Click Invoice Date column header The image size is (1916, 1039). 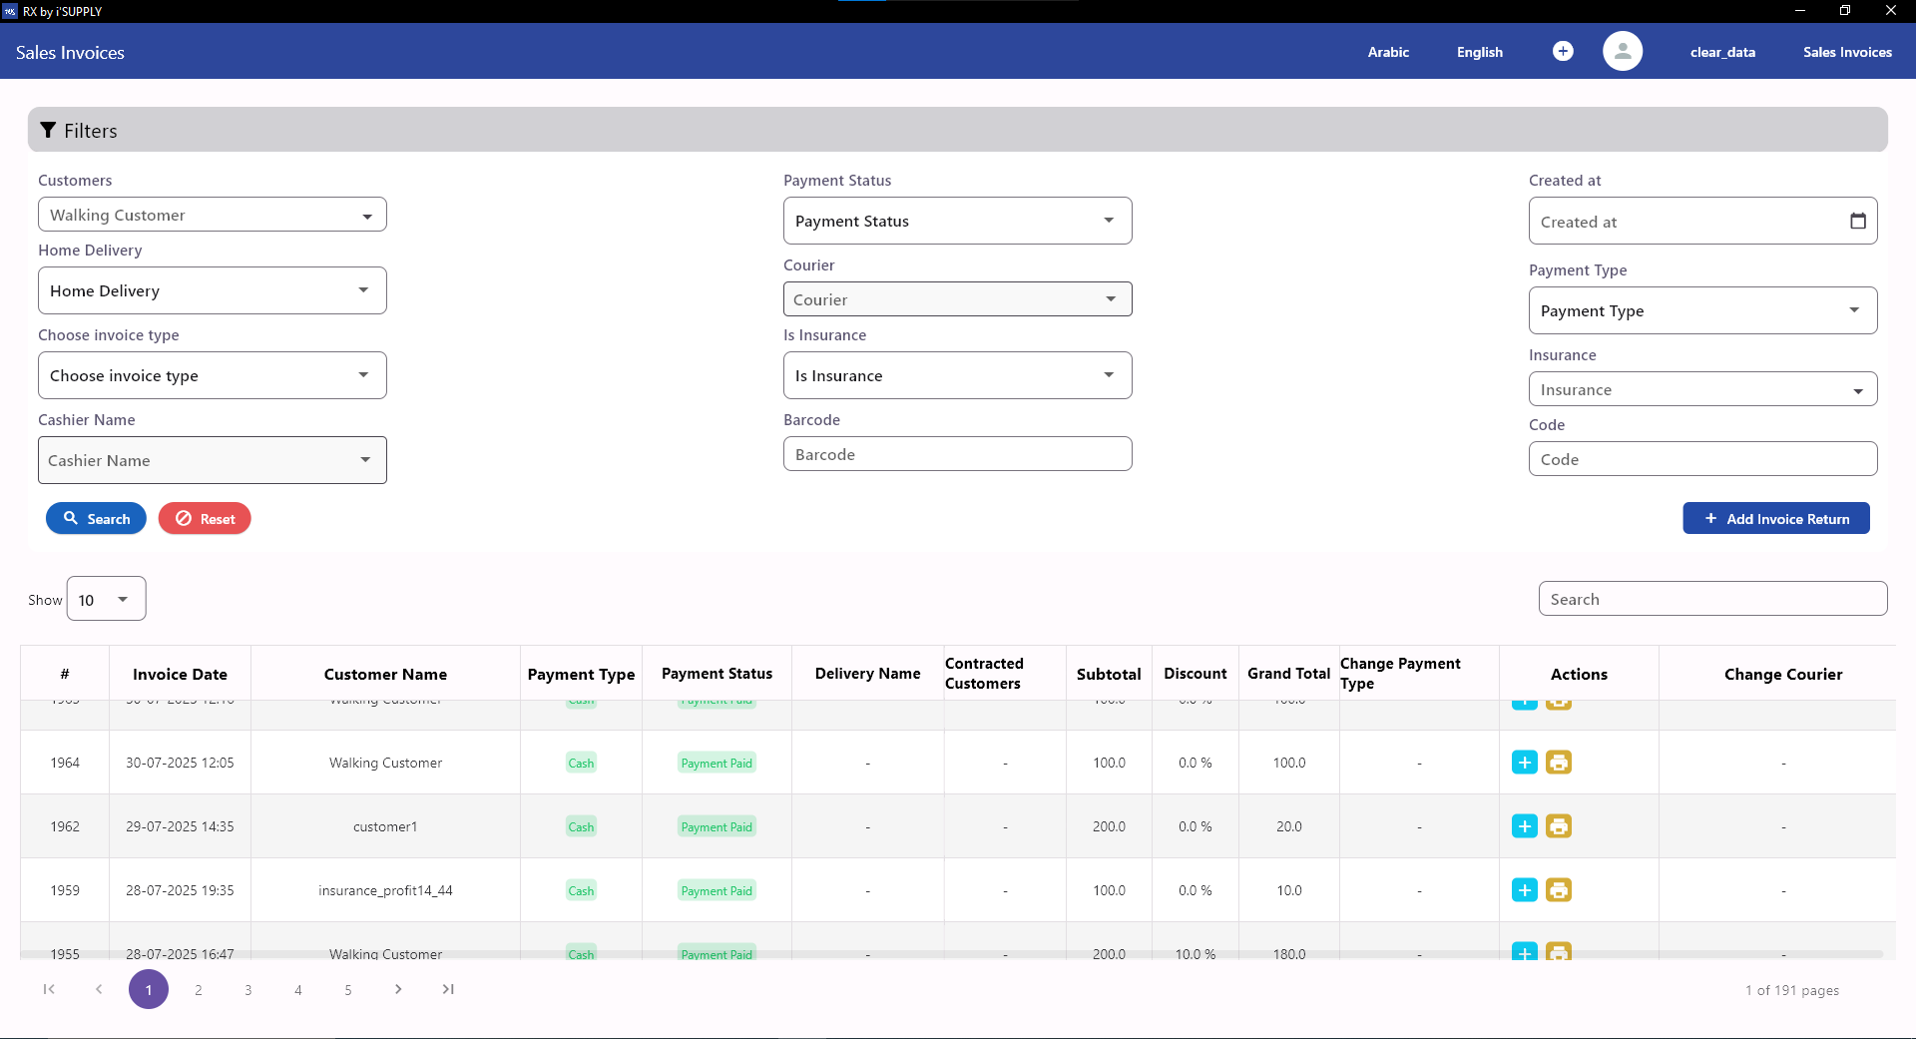click(x=180, y=674)
